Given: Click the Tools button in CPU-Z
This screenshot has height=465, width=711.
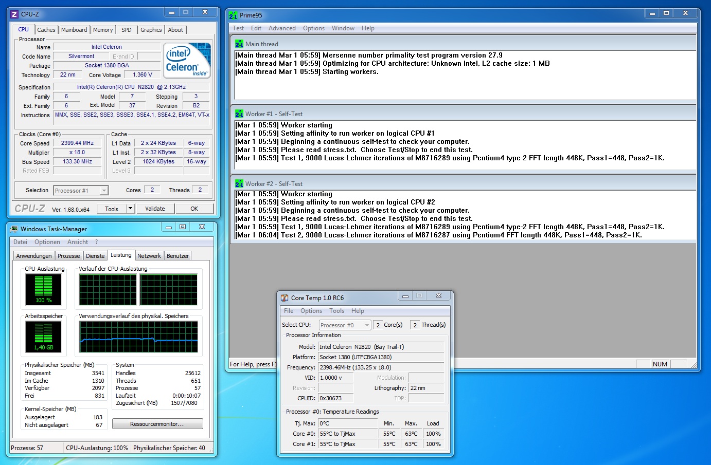Looking at the screenshot, I should point(112,209).
